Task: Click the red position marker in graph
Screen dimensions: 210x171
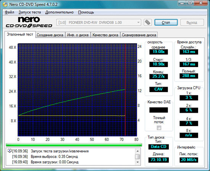Action: 125,90
